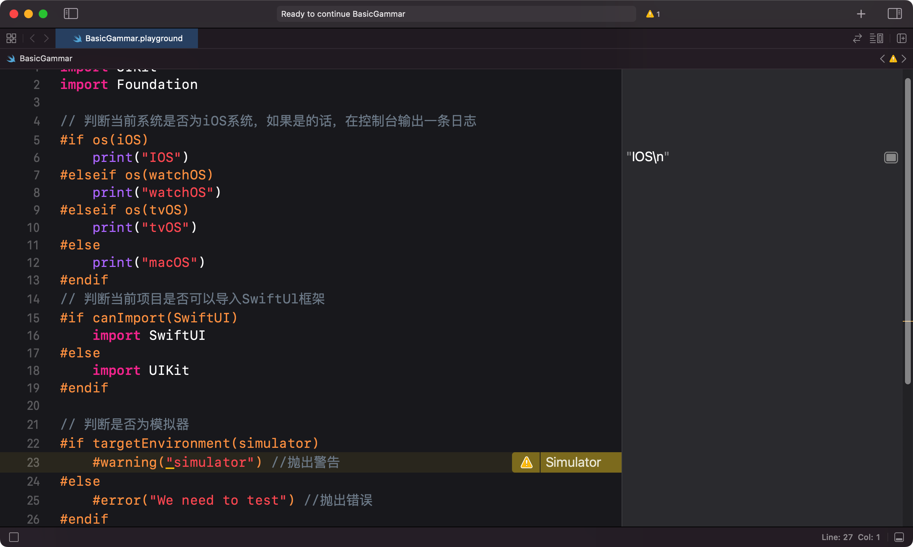Click the vertical scrollbar thumb in editor

(x=908, y=231)
